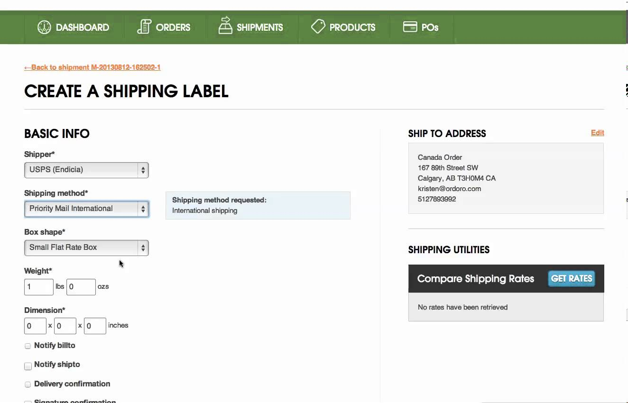Image resolution: width=628 pixels, height=403 pixels.
Task: Click the Back to shipment link
Action: (92, 67)
